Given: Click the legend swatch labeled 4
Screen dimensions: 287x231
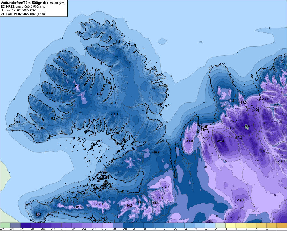Looking at the screenshot, I should pyautogui.click(x=272, y=225).
